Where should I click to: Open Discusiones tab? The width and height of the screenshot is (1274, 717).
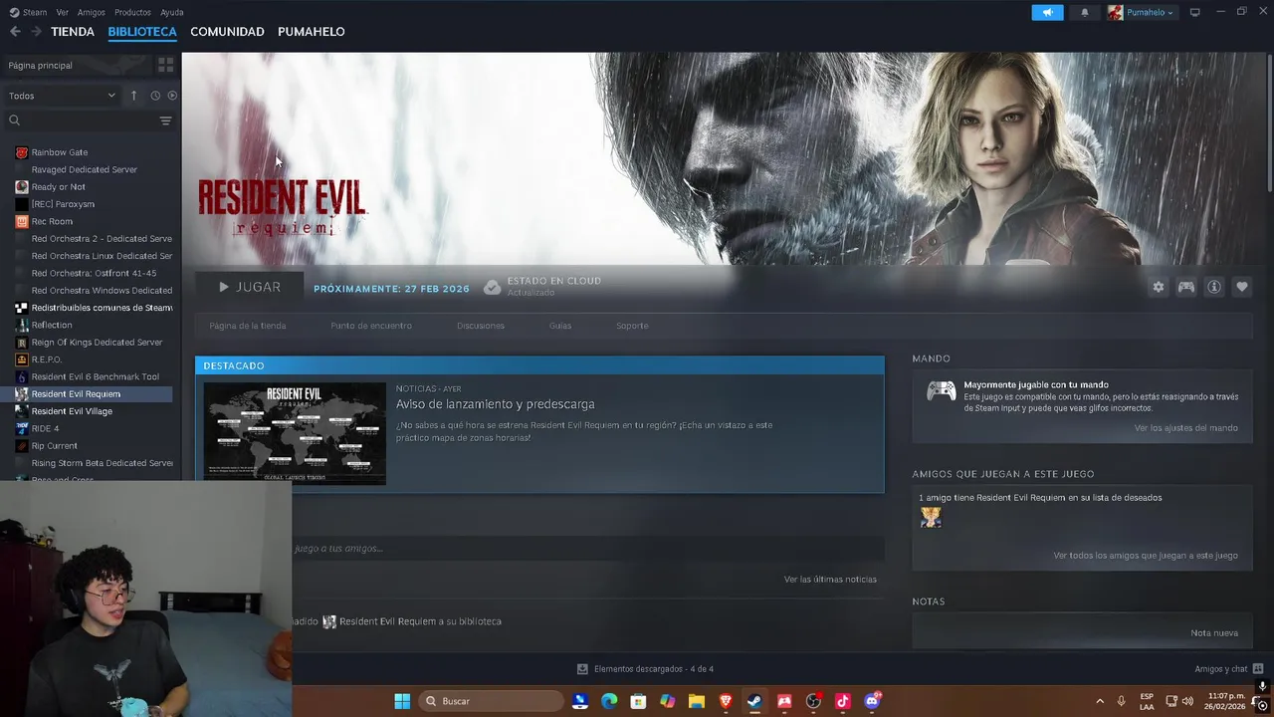tap(481, 326)
